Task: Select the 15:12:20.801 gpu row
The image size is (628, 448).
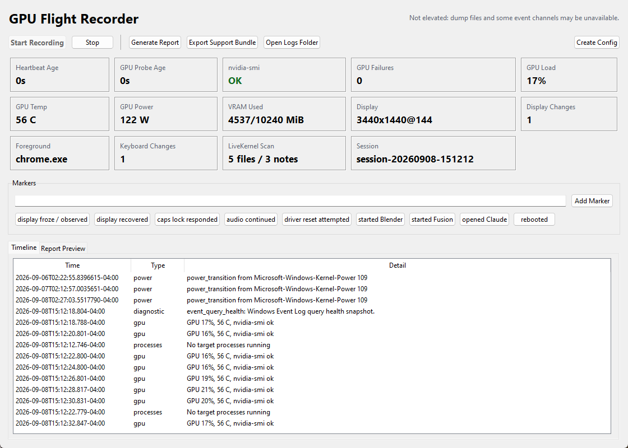Action: 312,334
